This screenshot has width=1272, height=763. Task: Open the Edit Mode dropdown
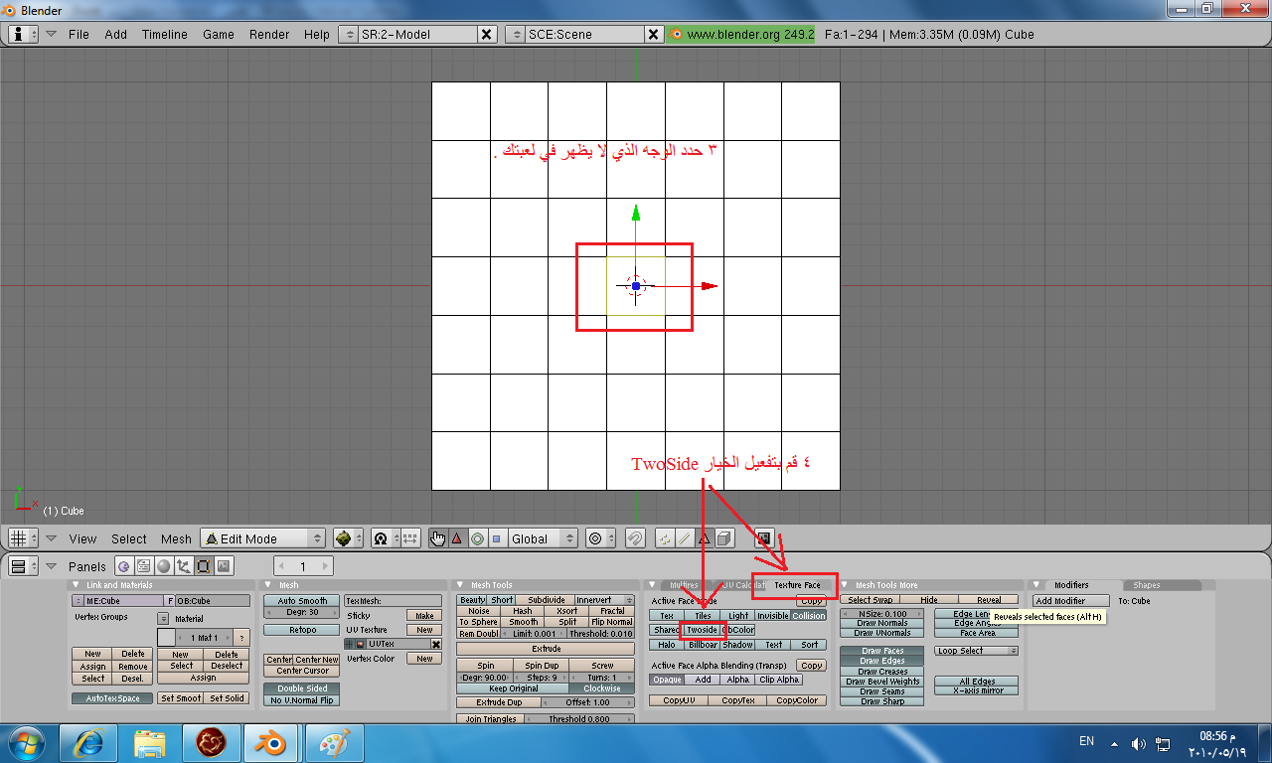pyautogui.click(x=263, y=538)
